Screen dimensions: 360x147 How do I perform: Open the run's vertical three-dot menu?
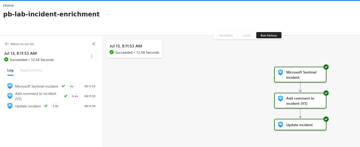point(91,56)
